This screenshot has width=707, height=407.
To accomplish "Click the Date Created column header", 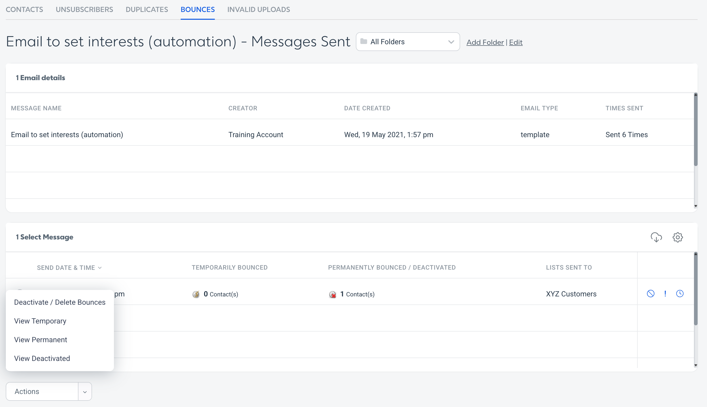I will pyautogui.click(x=367, y=109).
